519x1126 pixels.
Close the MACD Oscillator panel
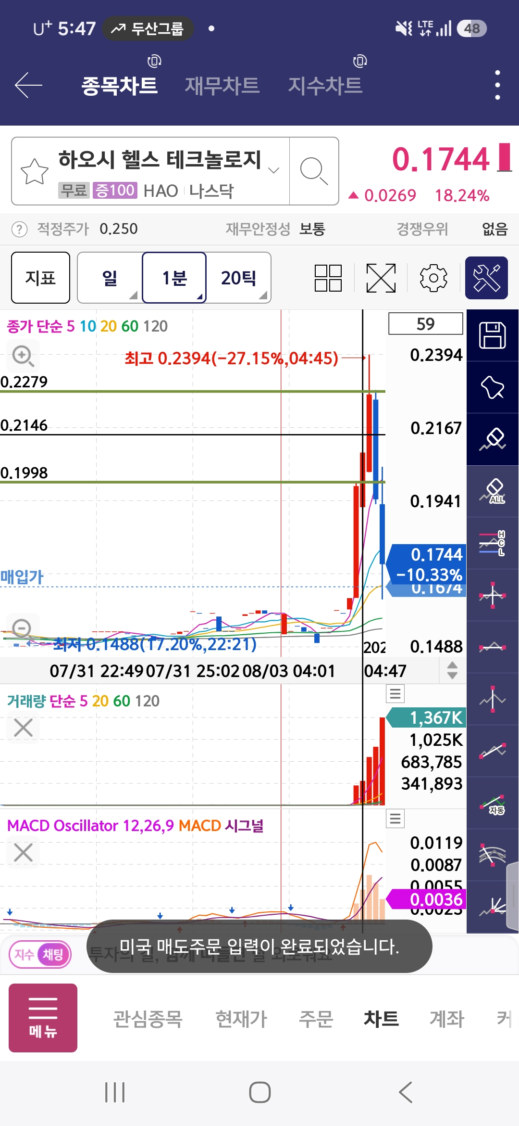coord(23,852)
